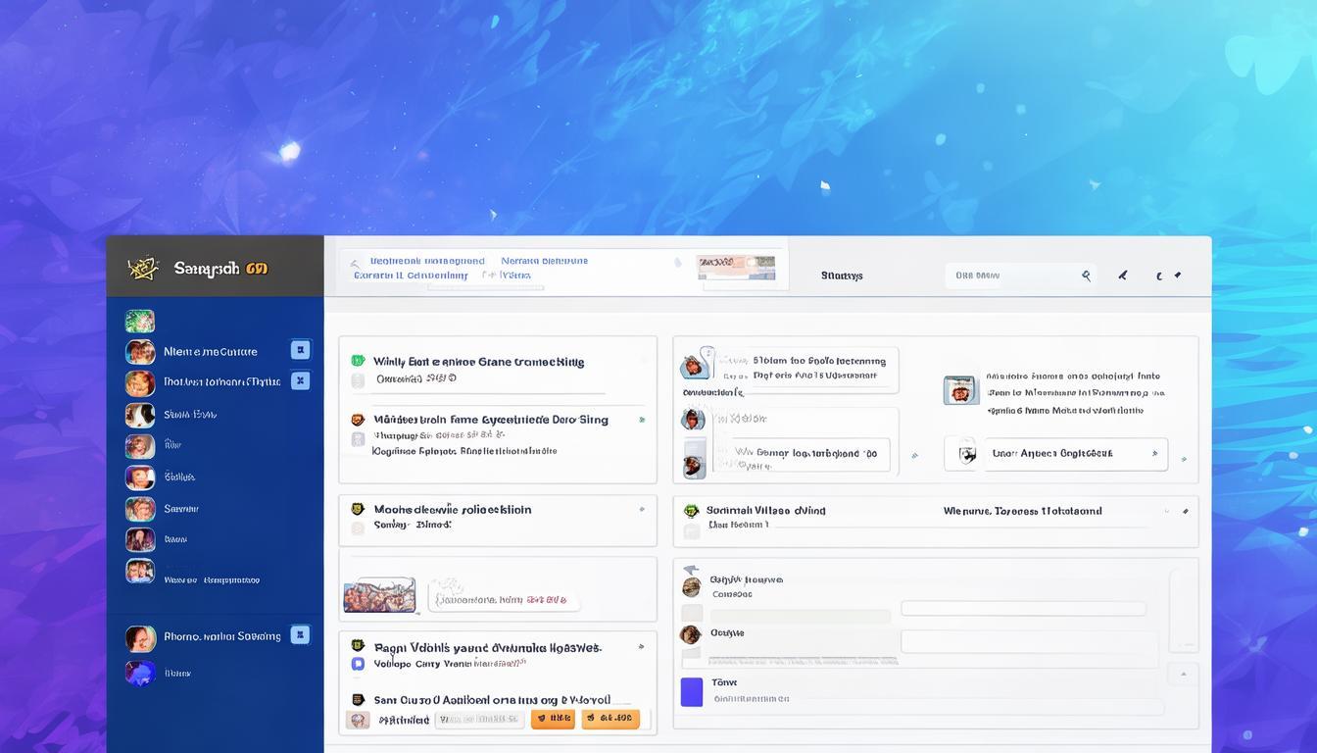
Task: Click the magnifier icon in the search box
Action: (1086, 276)
